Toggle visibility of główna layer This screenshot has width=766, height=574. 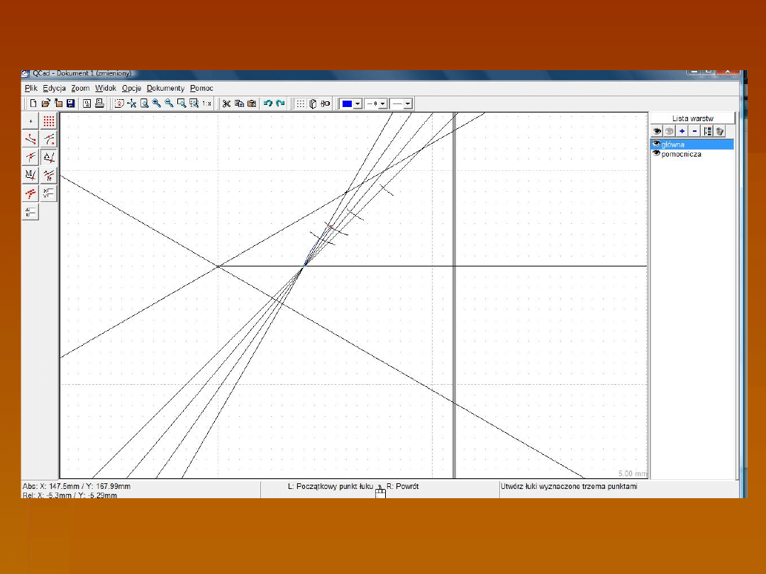coord(656,144)
